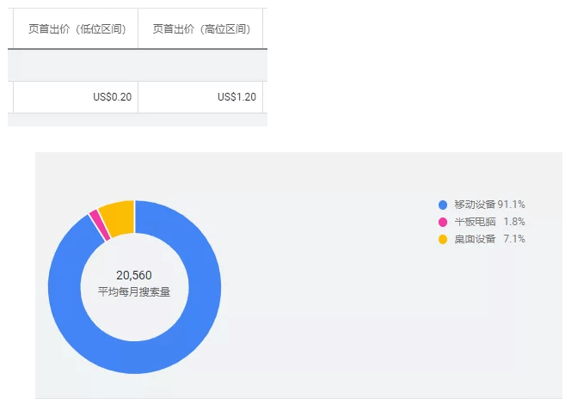
Task: Click the empty cell right of US$1.20
Action: (265, 97)
